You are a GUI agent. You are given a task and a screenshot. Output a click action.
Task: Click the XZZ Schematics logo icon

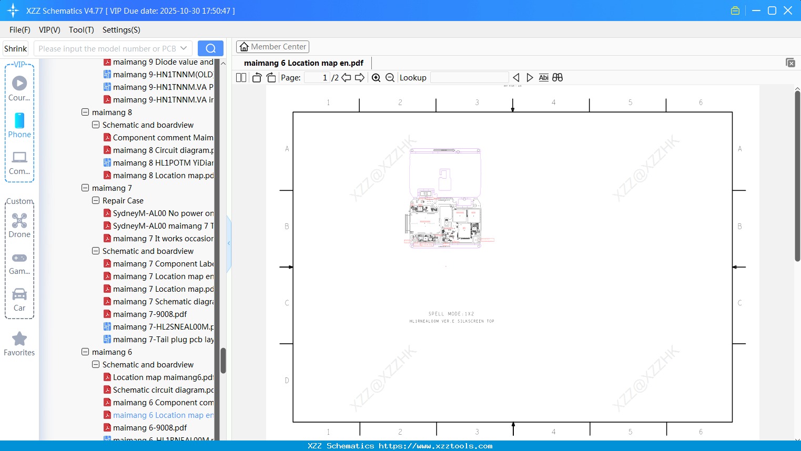pos(13,11)
